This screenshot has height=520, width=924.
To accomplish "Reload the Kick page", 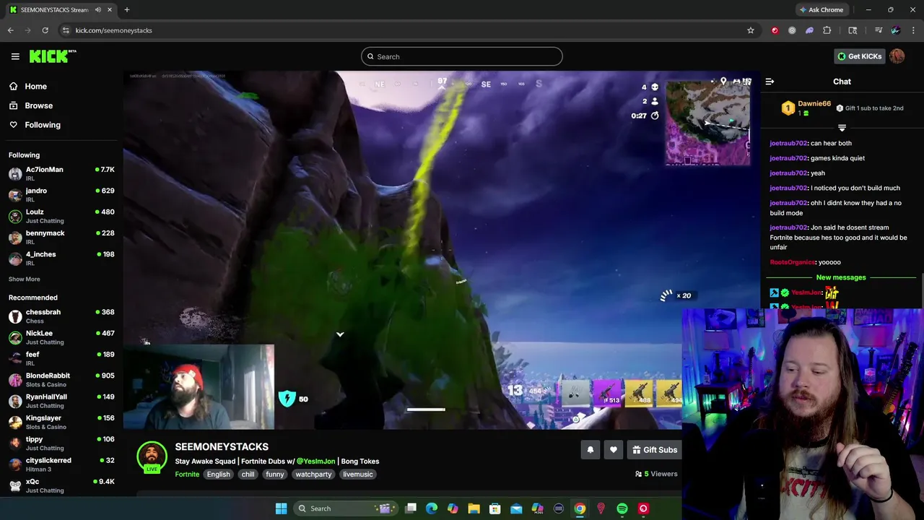I will pyautogui.click(x=45, y=30).
